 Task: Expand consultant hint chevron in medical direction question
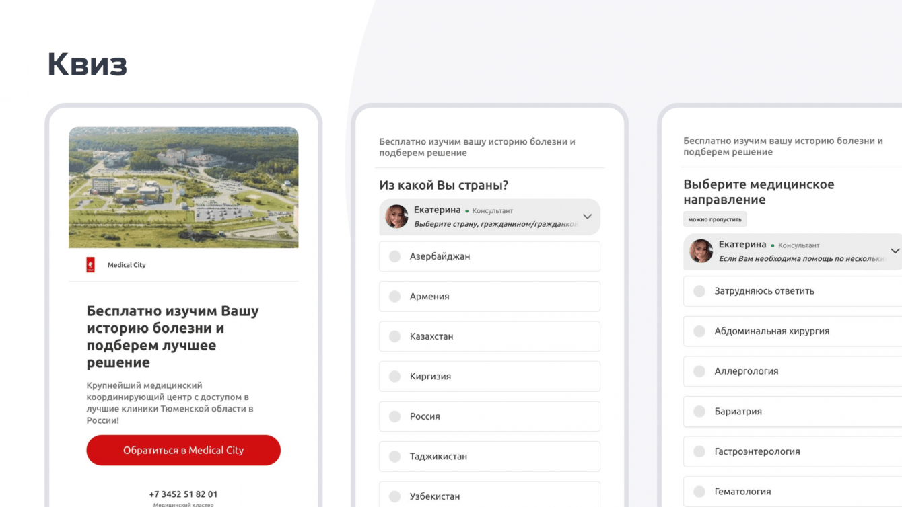tap(895, 251)
